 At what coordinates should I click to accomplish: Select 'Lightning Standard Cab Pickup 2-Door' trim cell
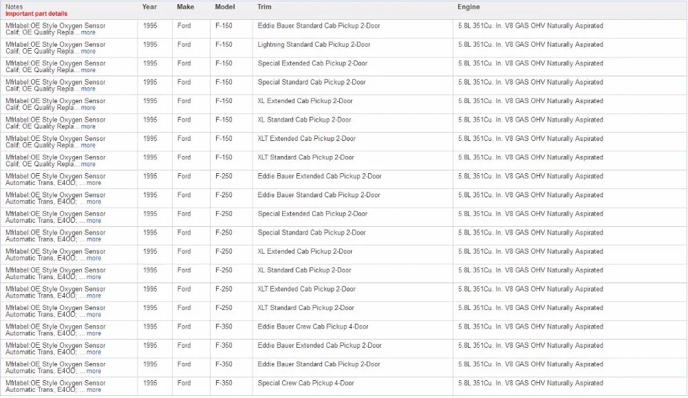pyautogui.click(x=314, y=45)
